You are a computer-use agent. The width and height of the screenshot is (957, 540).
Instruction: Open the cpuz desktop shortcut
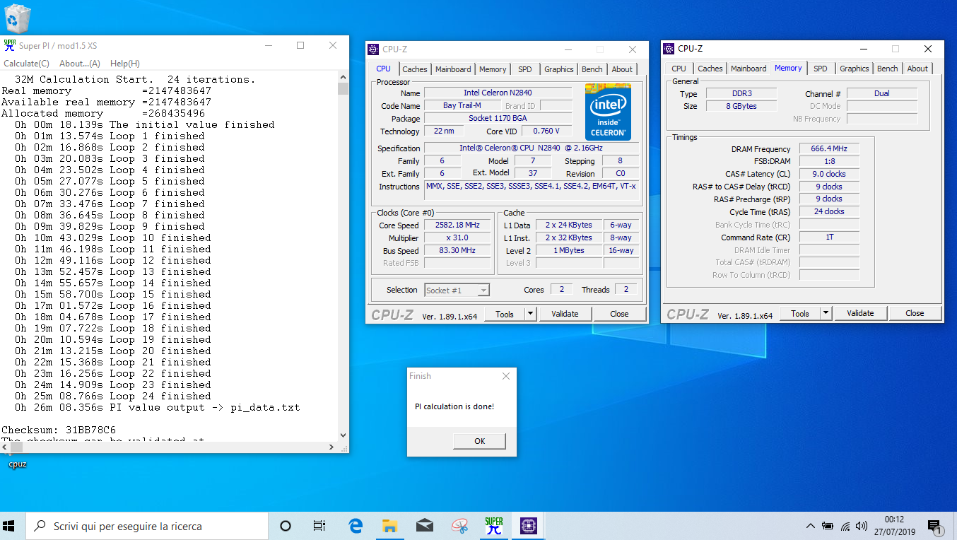click(17, 464)
